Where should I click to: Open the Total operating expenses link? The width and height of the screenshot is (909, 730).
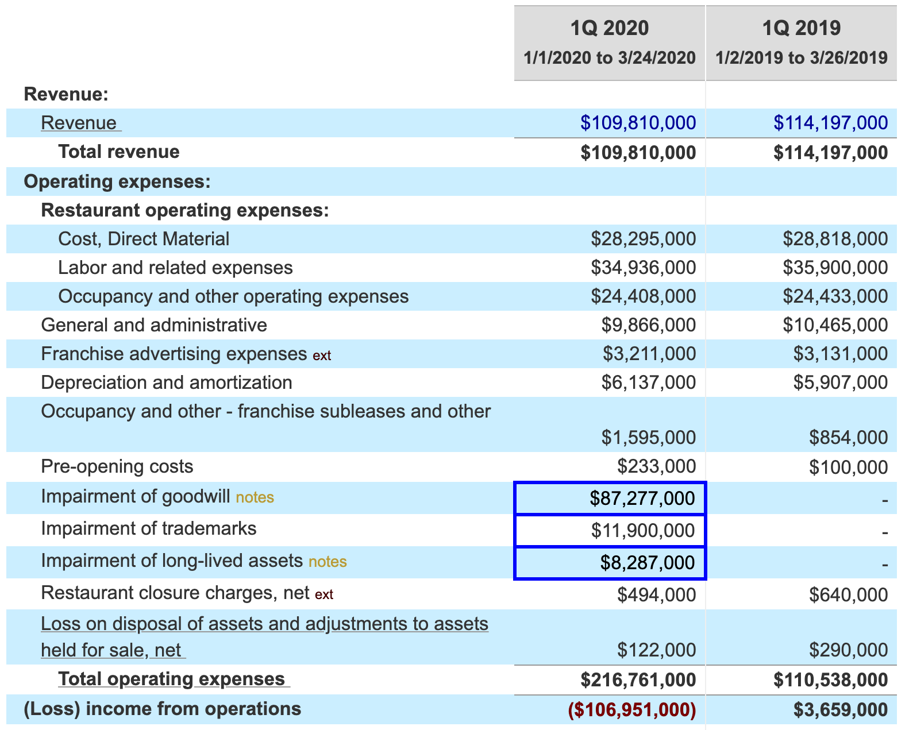[x=172, y=679]
